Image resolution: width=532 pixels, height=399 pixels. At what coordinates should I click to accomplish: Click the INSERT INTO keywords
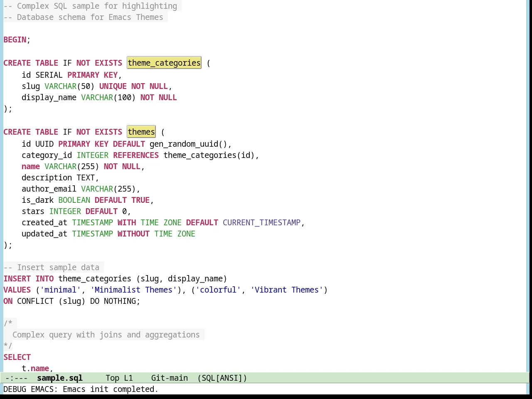[29, 278]
